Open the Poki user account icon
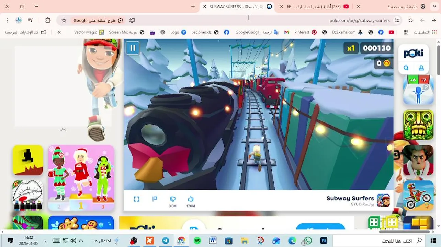The width and height of the screenshot is (441, 247). [x=421, y=68]
